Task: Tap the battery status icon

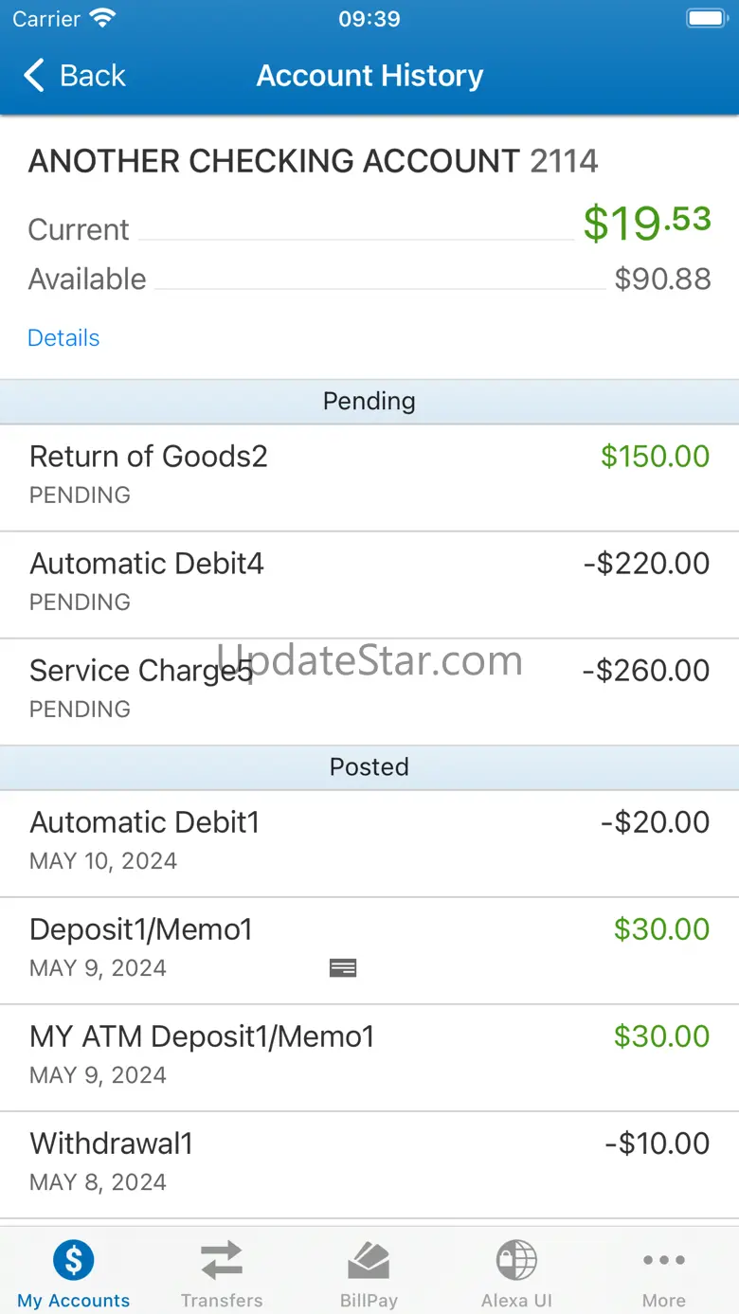Action: (705, 19)
